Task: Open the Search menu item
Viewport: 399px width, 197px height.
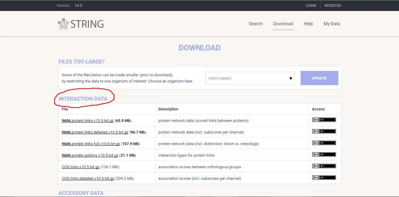Action: pyautogui.click(x=256, y=24)
